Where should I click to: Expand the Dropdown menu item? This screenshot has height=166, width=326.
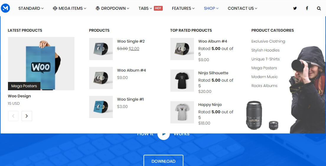point(112,8)
